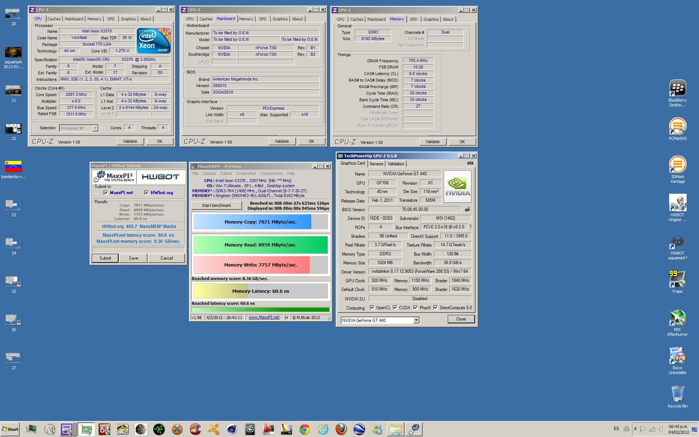The image size is (699, 437).
Task: Click the GPU-Z Close button
Action: pos(461,319)
